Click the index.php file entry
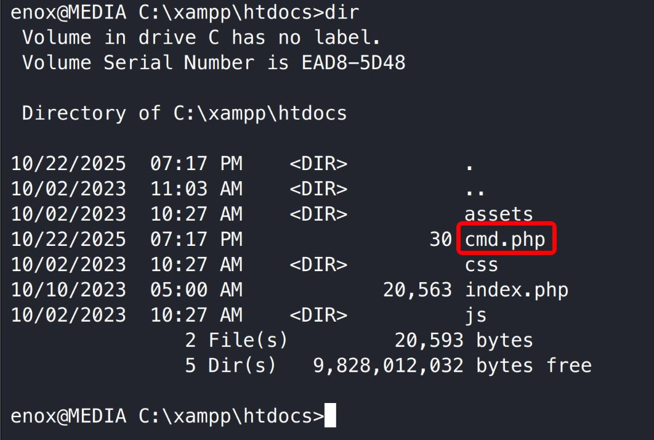This screenshot has height=440, width=654. click(x=517, y=290)
